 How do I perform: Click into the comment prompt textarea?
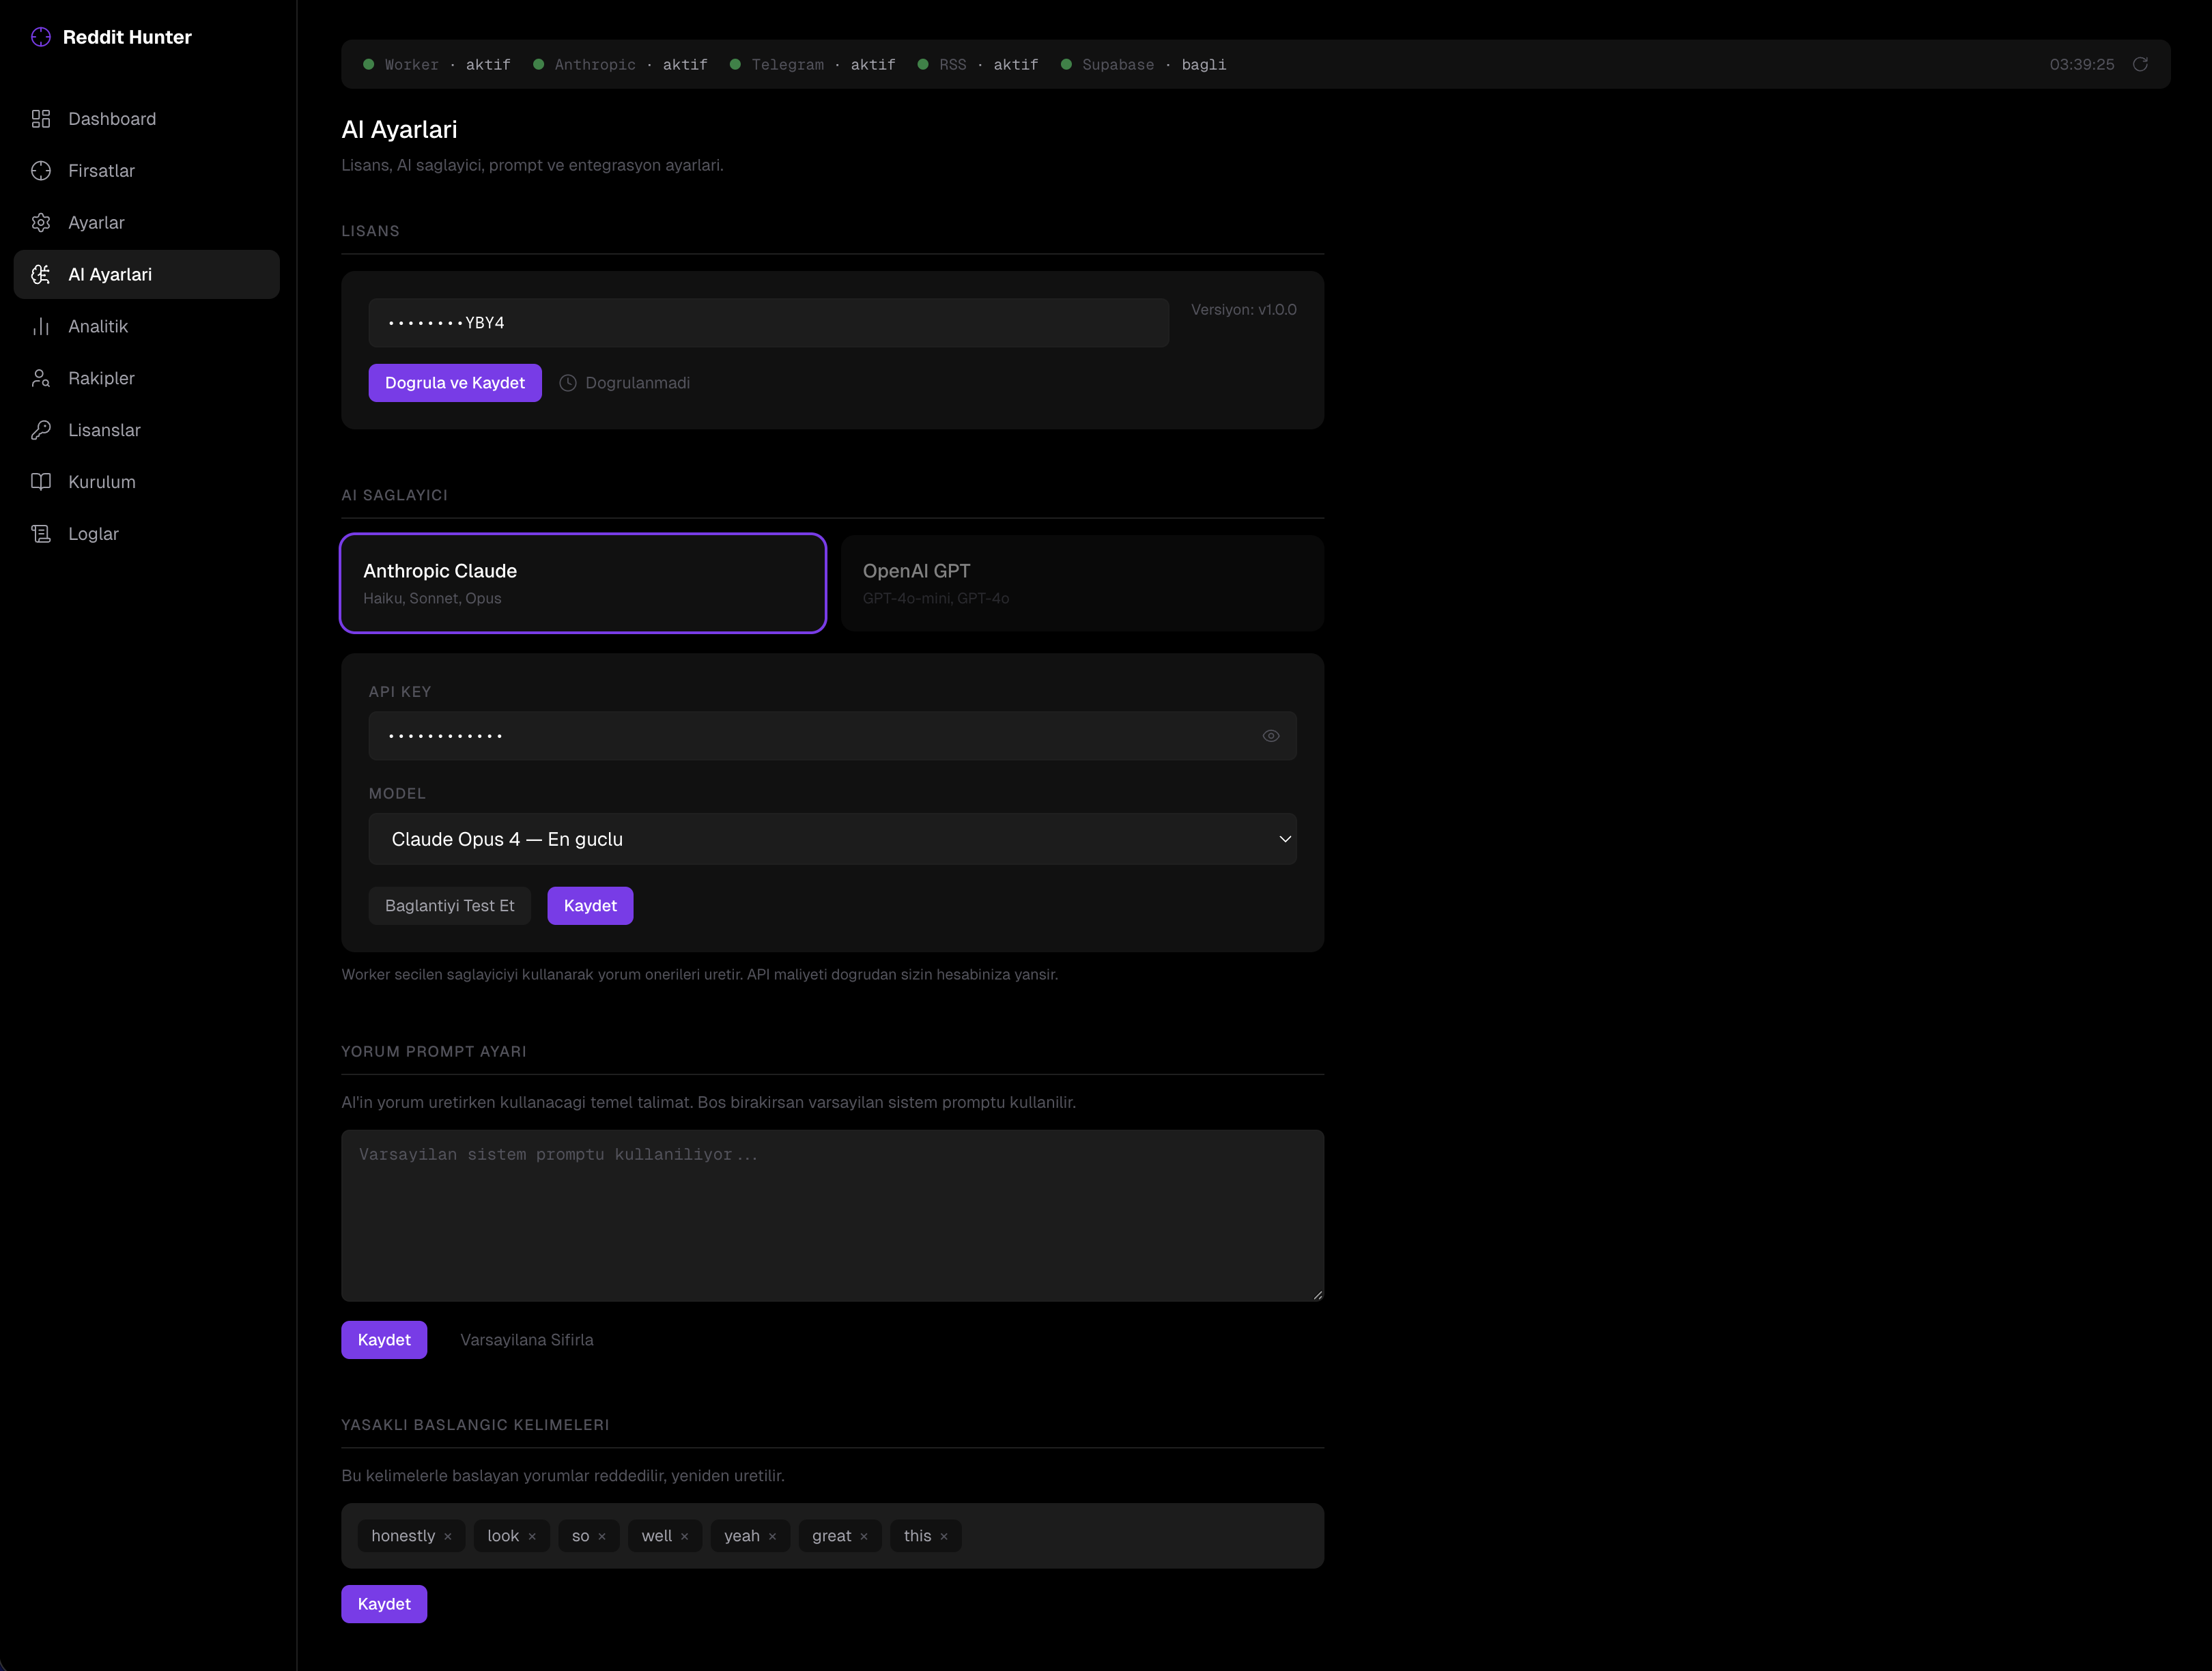[x=832, y=1215]
